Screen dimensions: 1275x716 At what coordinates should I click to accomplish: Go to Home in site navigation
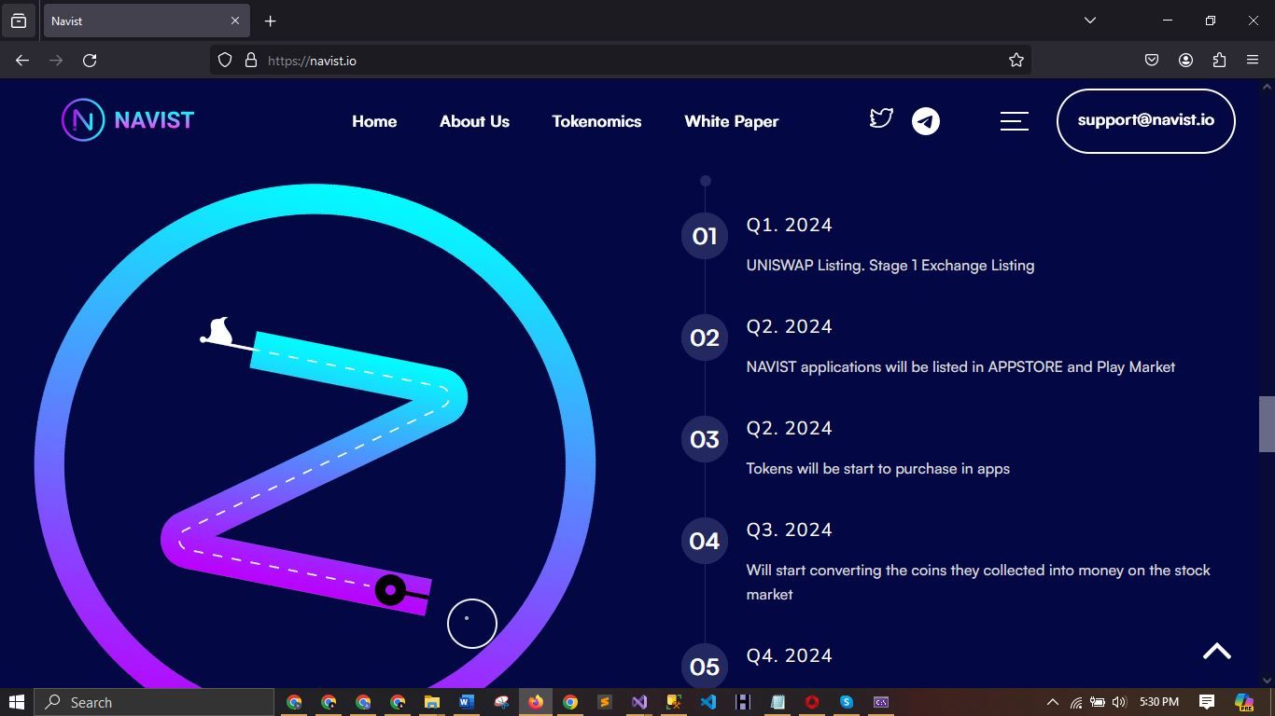click(374, 121)
